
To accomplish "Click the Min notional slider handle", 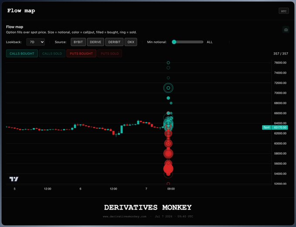I will (x=174, y=42).
